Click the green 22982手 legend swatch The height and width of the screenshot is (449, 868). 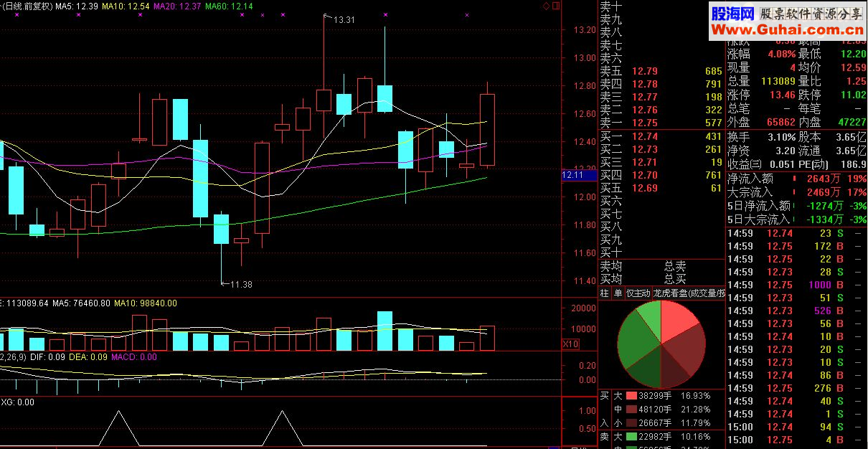631,437
